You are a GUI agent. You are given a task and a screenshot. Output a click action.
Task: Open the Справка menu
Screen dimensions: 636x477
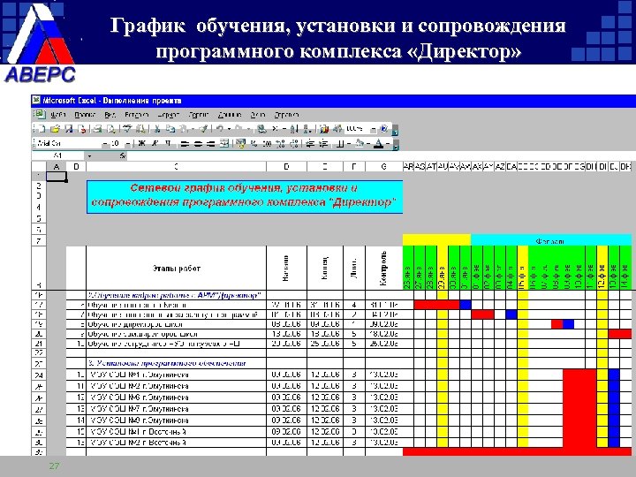tap(286, 115)
